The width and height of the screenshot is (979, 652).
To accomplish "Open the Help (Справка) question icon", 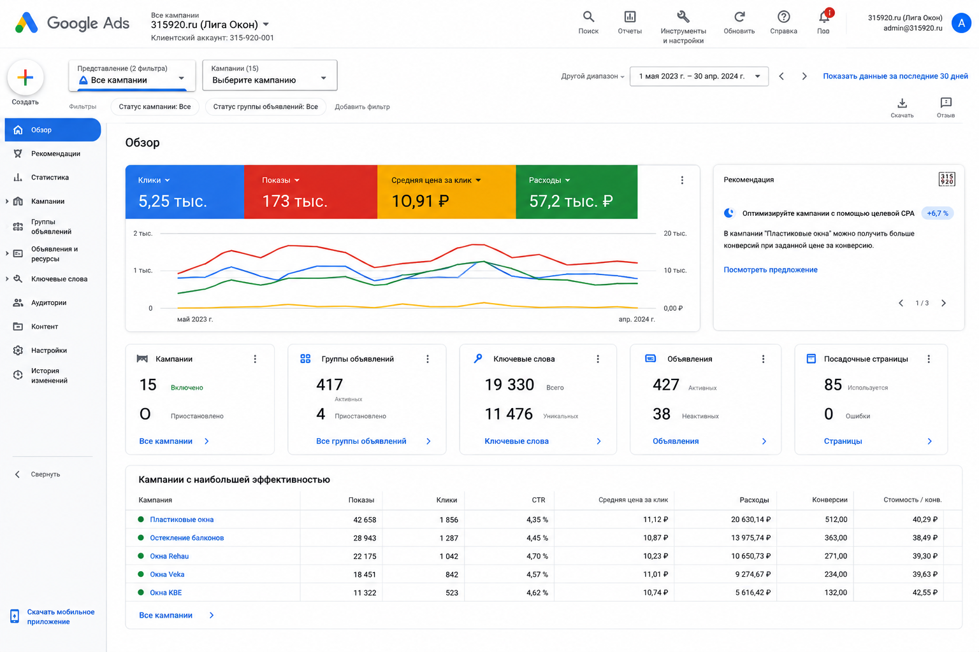I will click(x=784, y=17).
